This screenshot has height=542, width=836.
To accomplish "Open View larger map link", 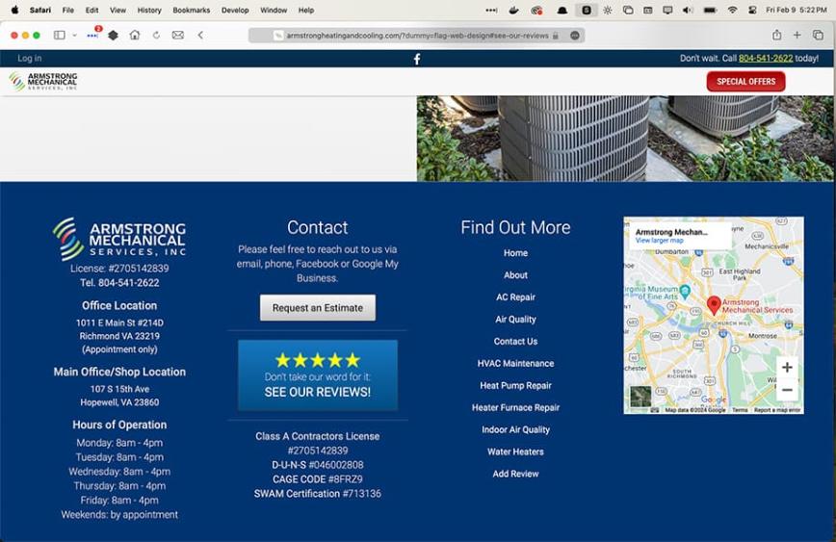I will [x=659, y=241].
